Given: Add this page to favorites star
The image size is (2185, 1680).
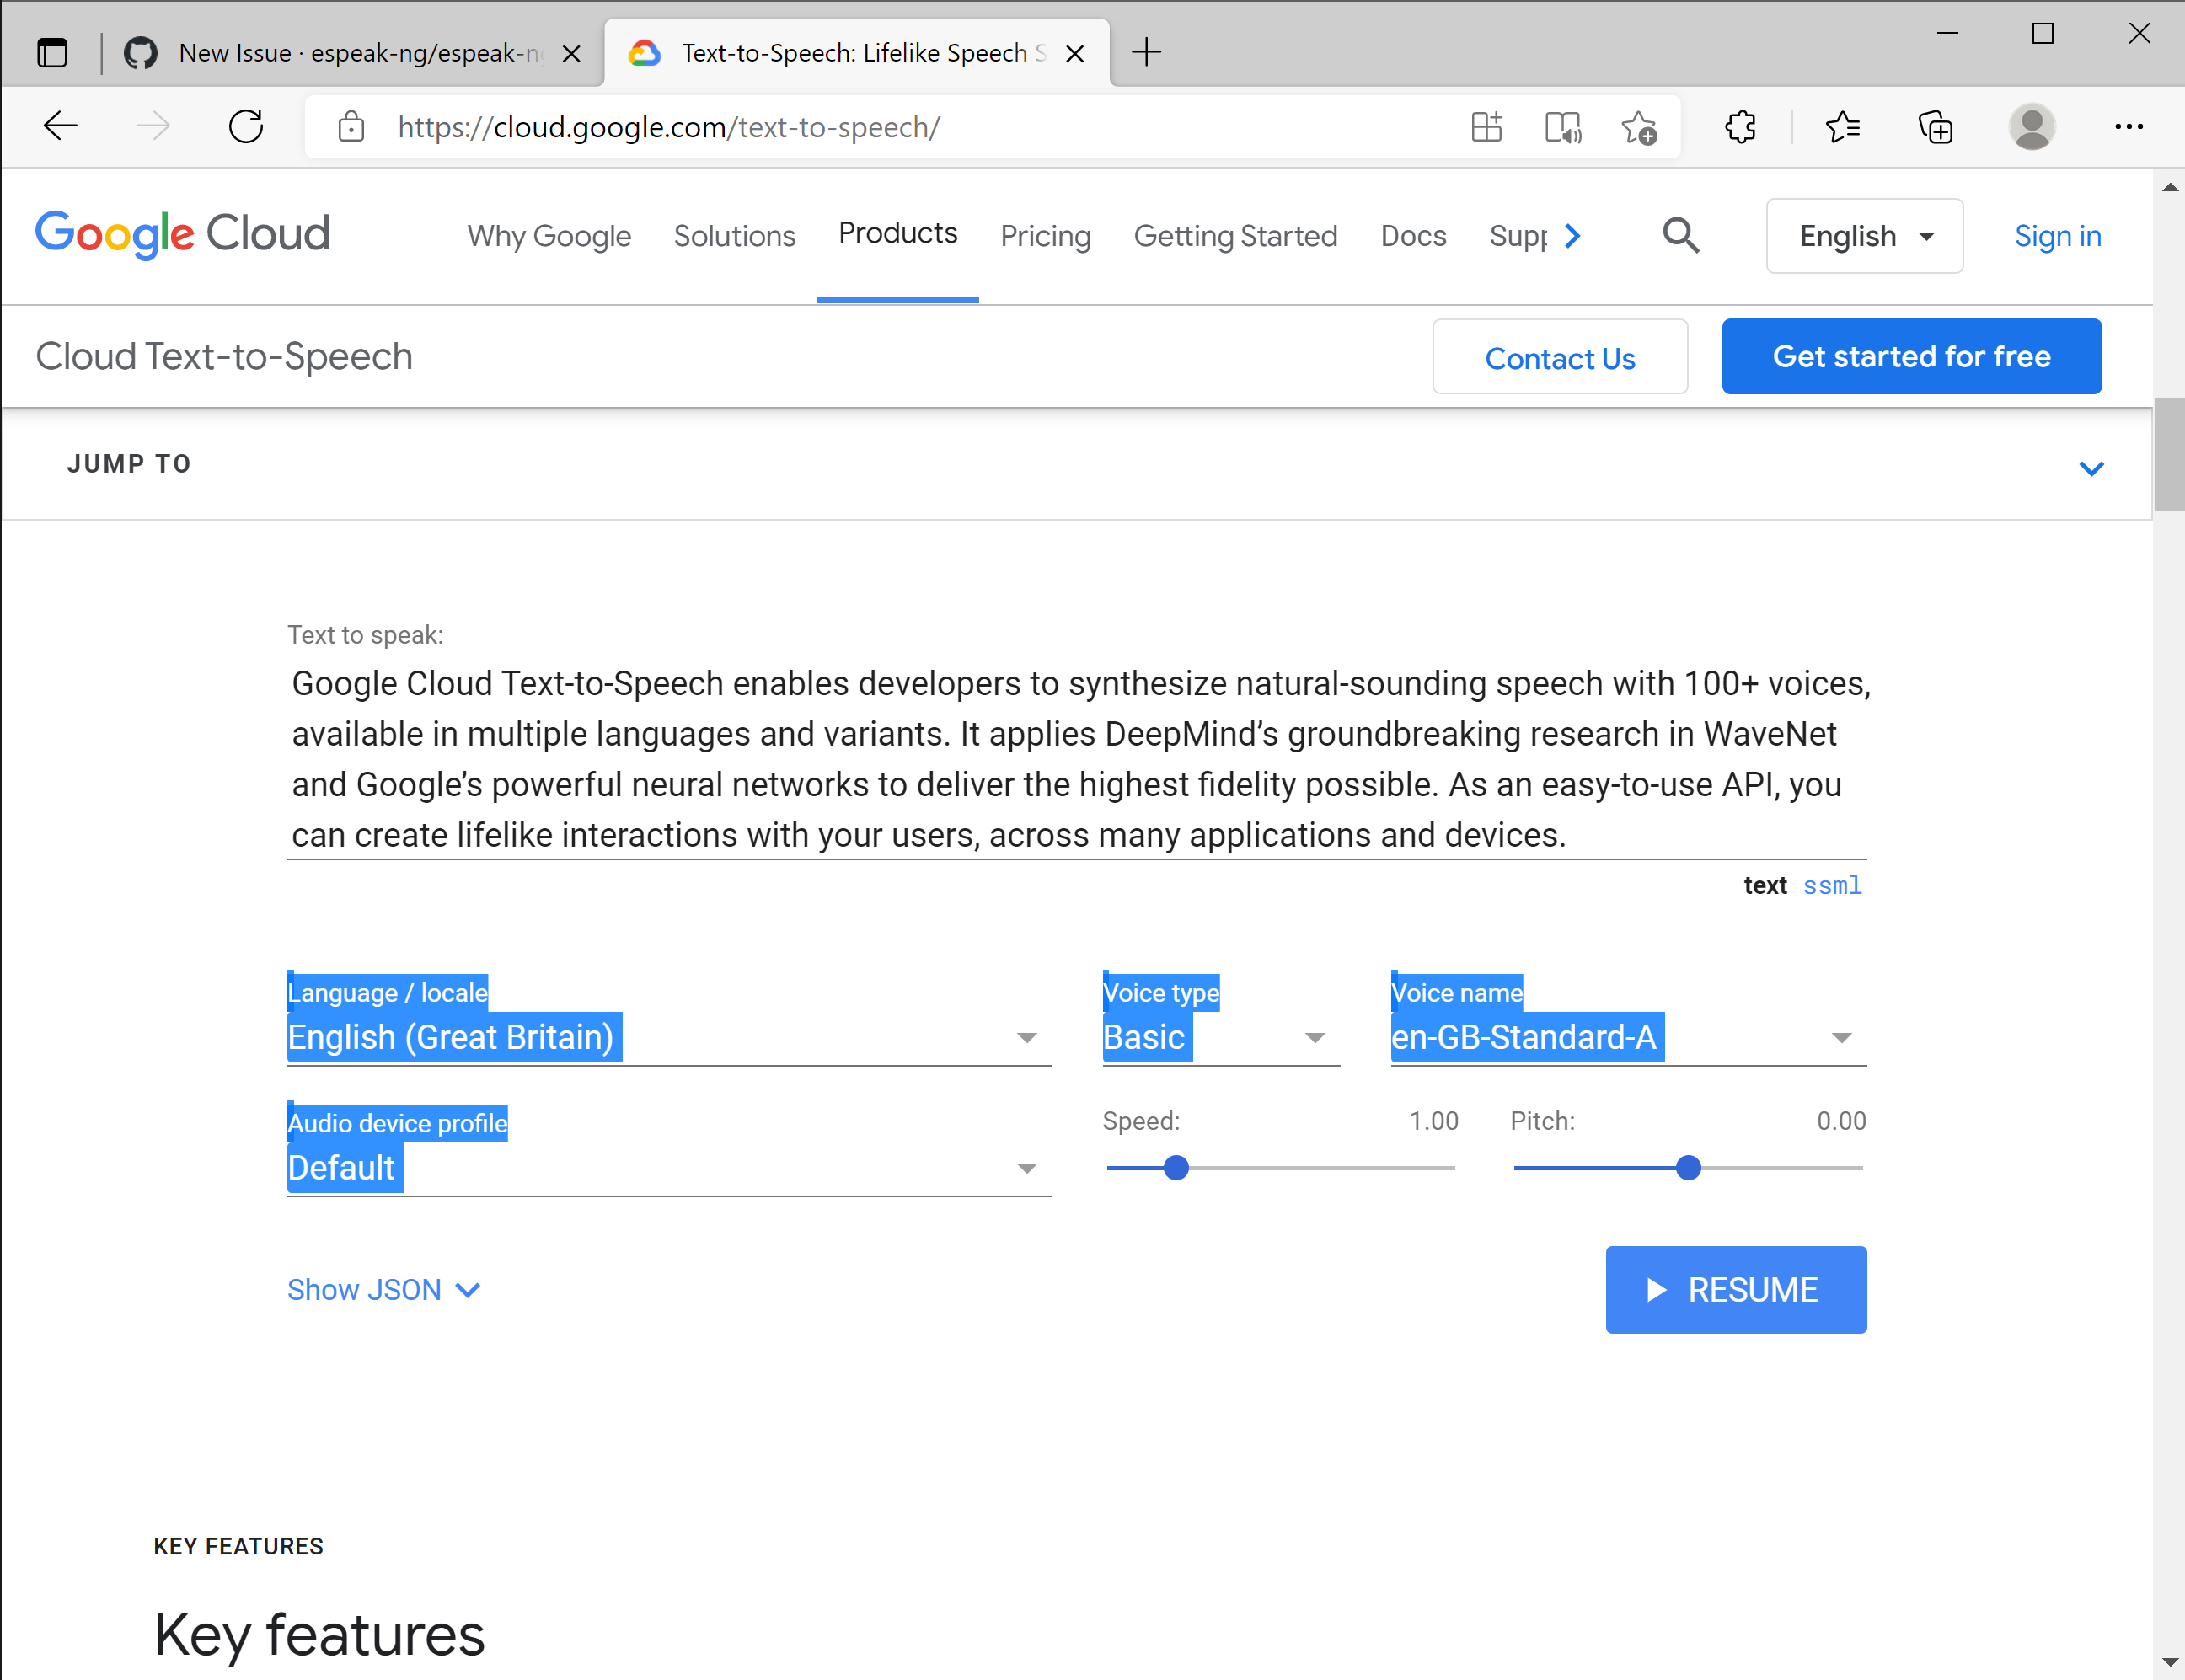Looking at the screenshot, I should (1639, 127).
